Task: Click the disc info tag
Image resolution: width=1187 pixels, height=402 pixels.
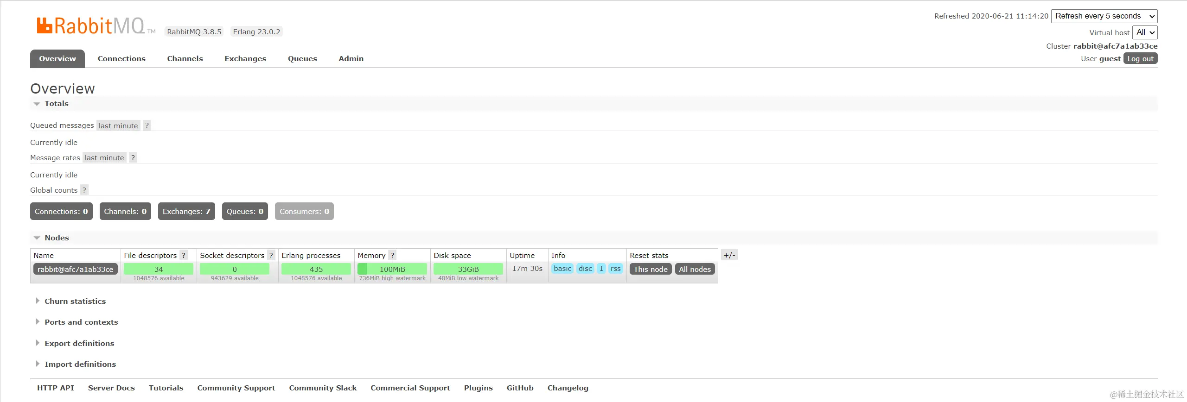Action: tap(585, 269)
